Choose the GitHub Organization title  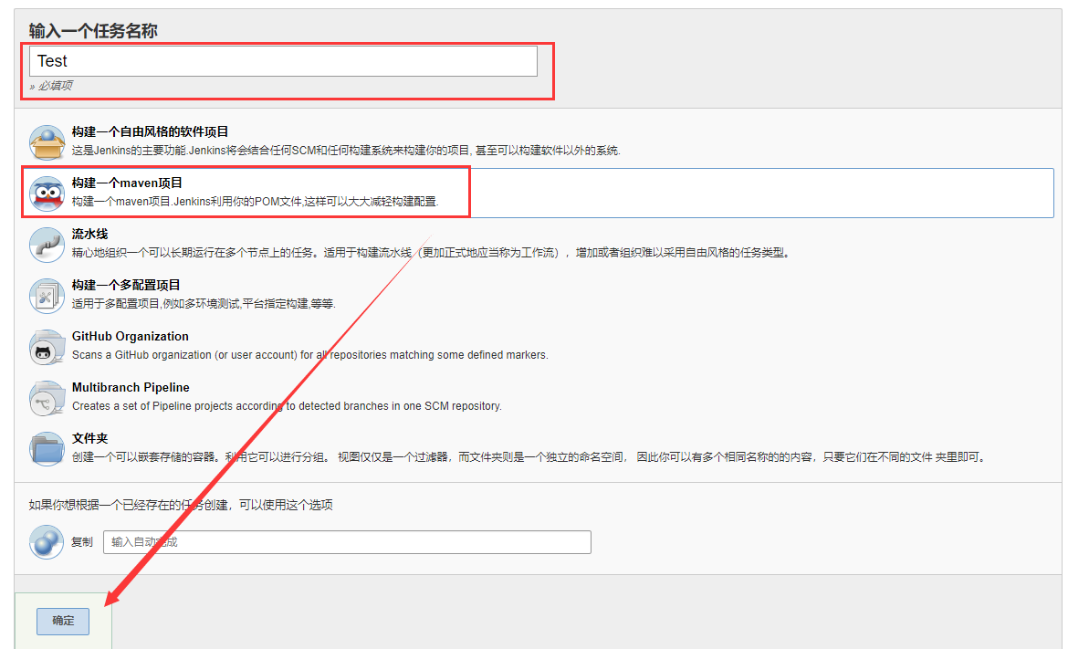(x=131, y=337)
